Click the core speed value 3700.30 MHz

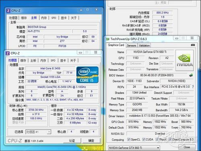click(36, 110)
